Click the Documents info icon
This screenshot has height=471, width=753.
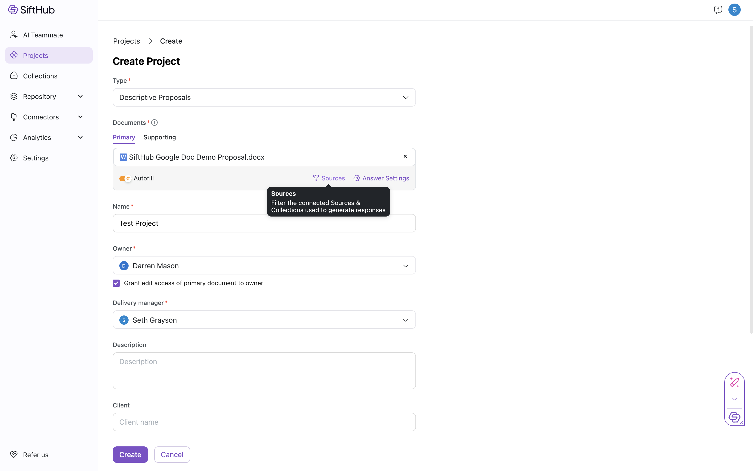pyautogui.click(x=154, y=122)
